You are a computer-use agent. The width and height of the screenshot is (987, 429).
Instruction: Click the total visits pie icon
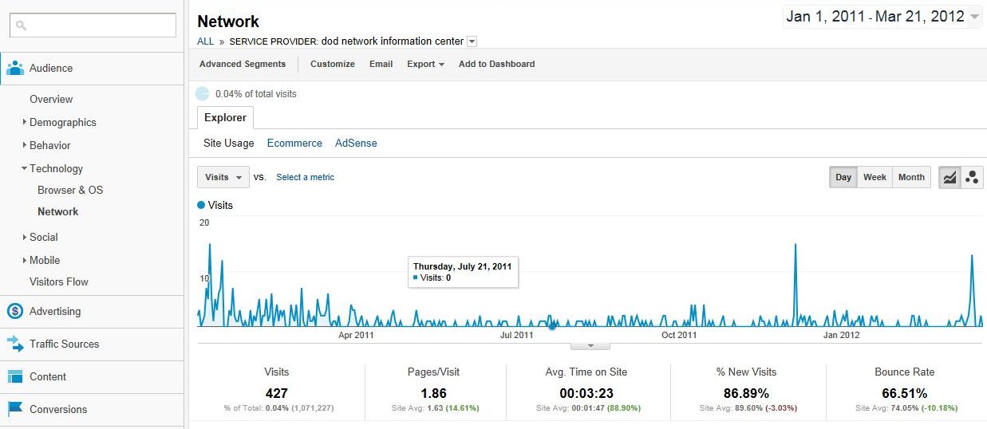(203, 93)
